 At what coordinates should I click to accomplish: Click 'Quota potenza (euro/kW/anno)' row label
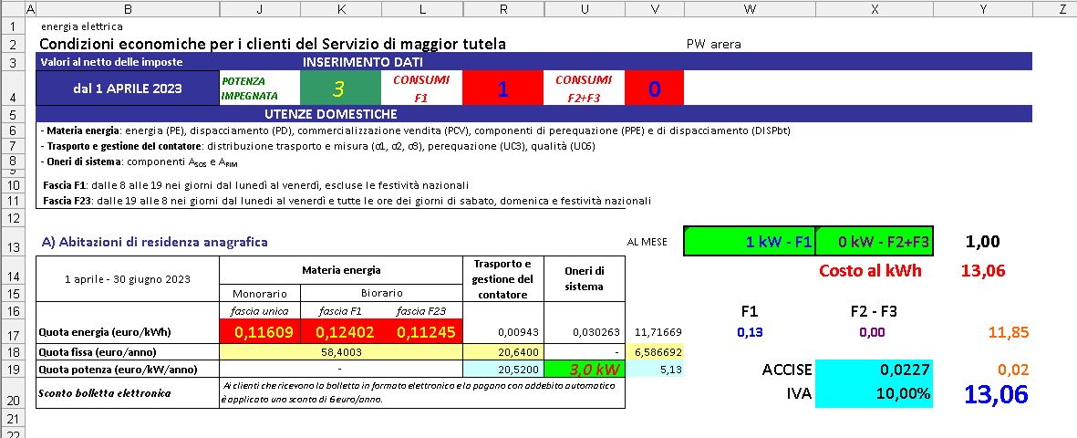(x=120, y=370)
